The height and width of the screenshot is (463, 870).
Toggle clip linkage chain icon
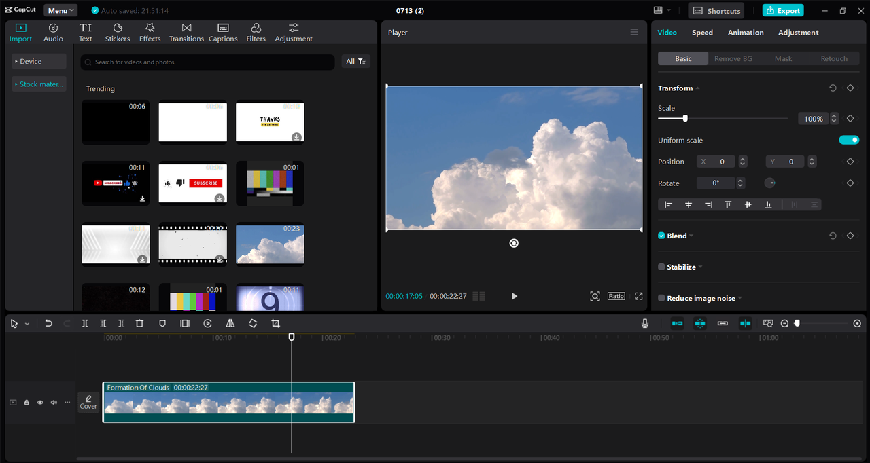coord(723,324)
